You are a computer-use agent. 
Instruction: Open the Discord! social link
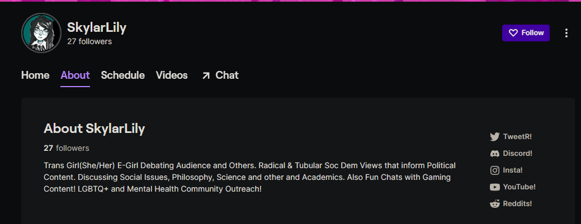point(511,153)
